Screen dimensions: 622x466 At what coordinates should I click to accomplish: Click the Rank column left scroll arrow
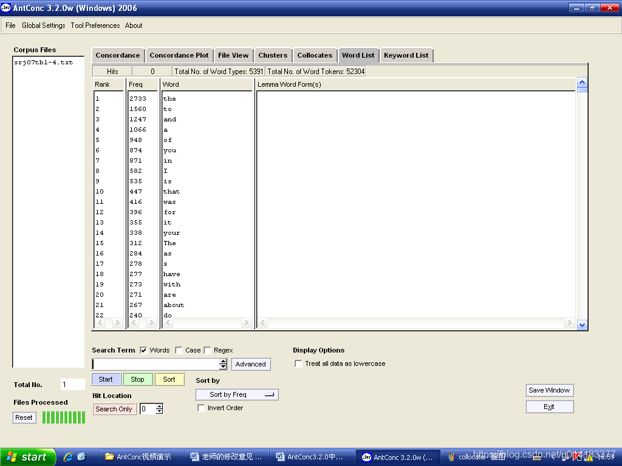(x=100, y=323)
